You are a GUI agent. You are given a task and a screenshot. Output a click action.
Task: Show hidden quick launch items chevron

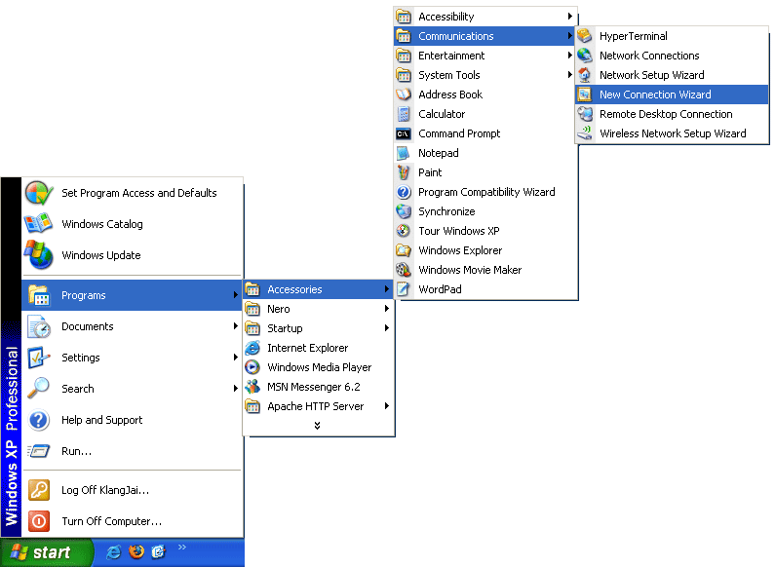(182, 547)
